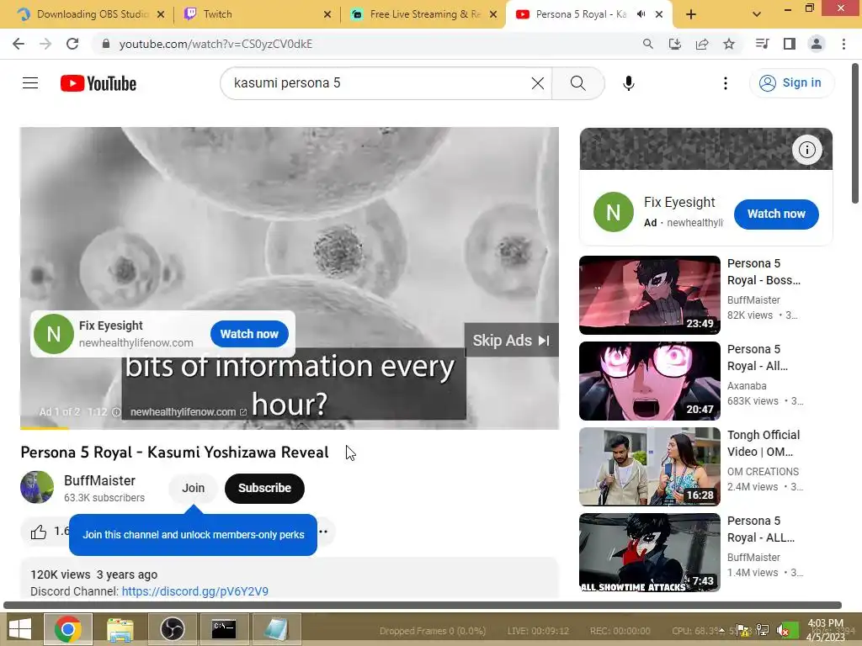Viewport: 862px width, 646px height.
Task: Open a new tab with plus button
Action: (691, 14)
